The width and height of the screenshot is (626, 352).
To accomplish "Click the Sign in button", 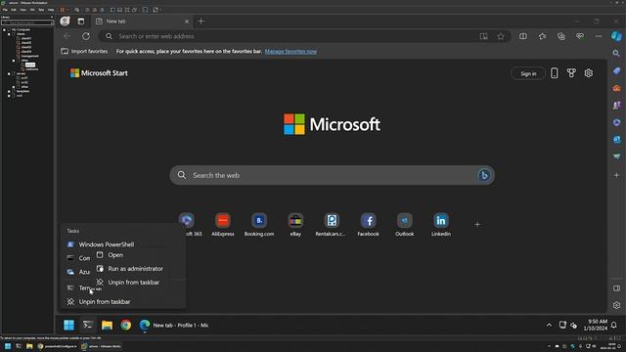I will click(528, 73).
